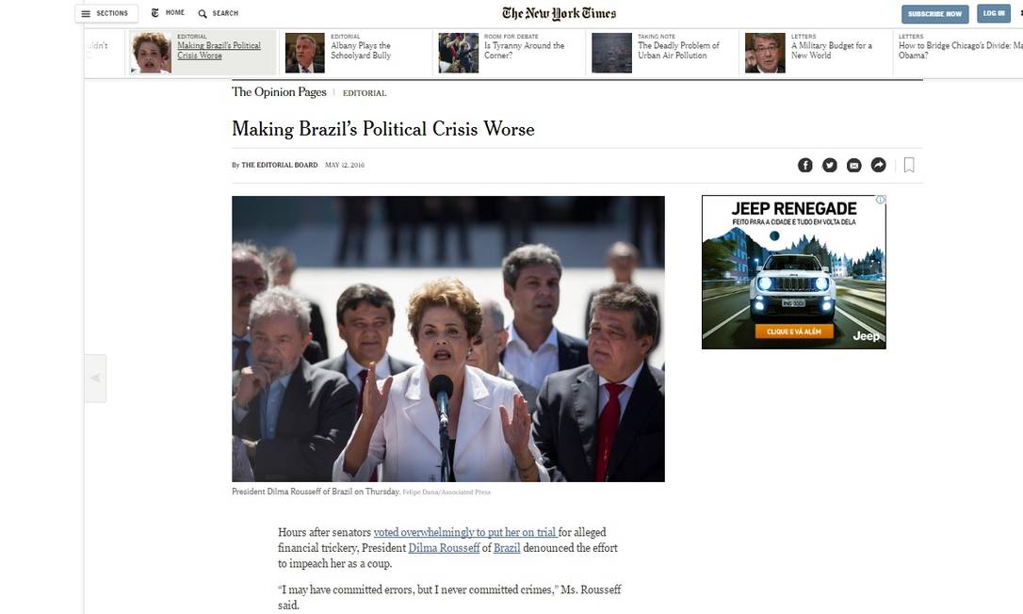Screen dimensions: 1023x614
Task: Click Subscribe Now button
Action: pos(934,14)
